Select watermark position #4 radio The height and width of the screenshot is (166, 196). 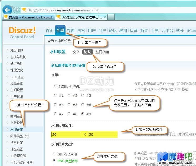[x=55, y=104]
